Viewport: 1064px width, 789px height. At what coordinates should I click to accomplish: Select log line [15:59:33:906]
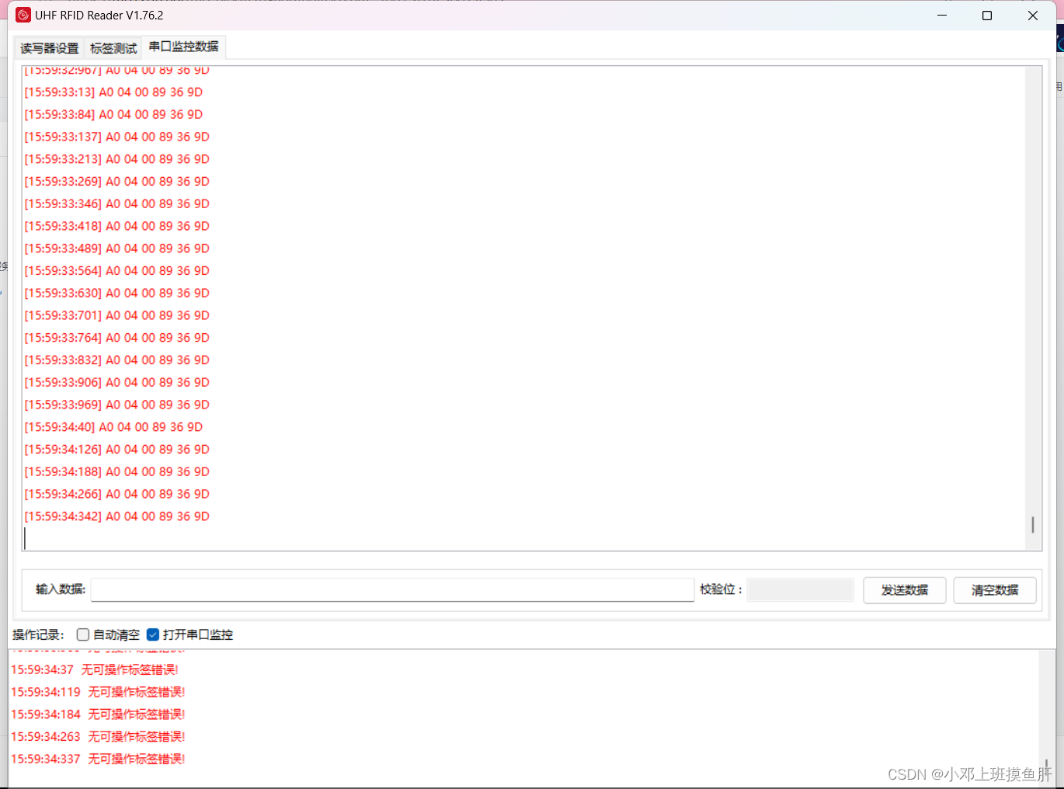click(116, 383)
